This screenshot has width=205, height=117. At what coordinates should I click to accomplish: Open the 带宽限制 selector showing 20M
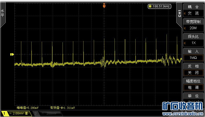pos(193,28)
